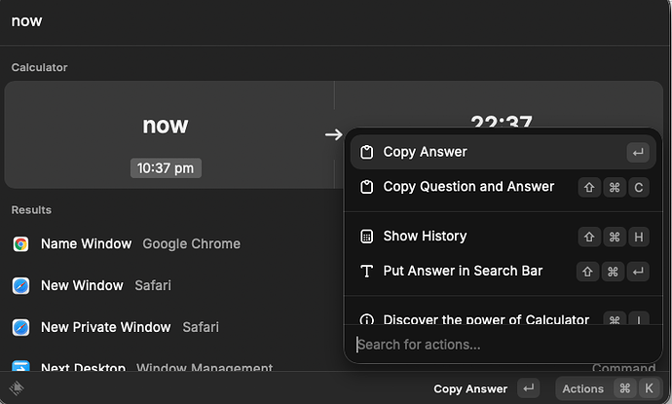Click the Next Desktop window management icon
This screenshot has width=672, height=404.
(20, 366)
